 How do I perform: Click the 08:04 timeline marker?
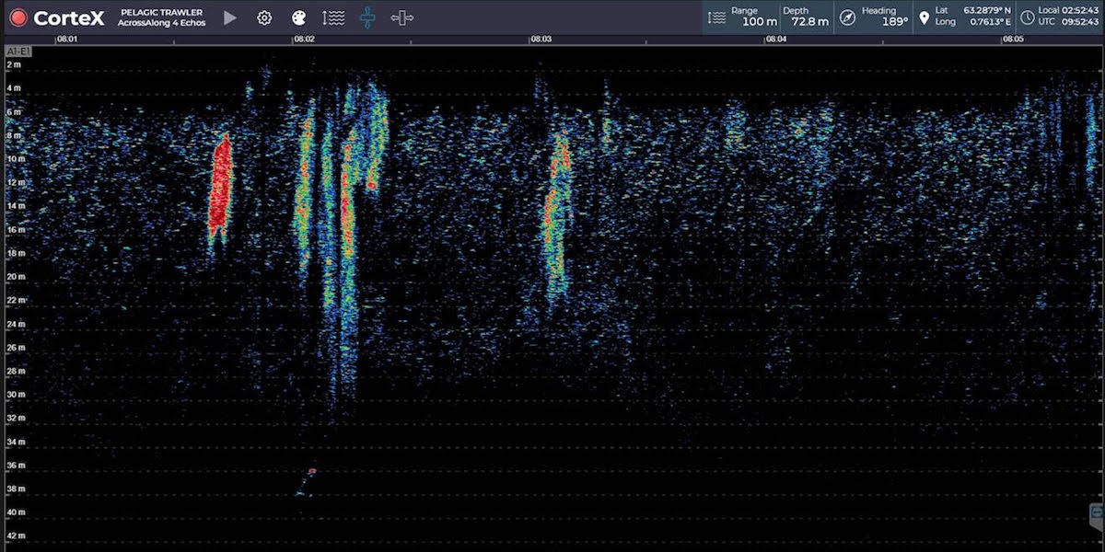point(776,40)
